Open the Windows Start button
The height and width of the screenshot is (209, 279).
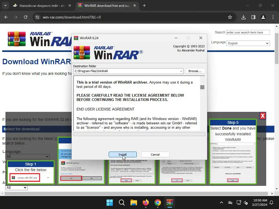pyautogui.click(x=110, y=202)
